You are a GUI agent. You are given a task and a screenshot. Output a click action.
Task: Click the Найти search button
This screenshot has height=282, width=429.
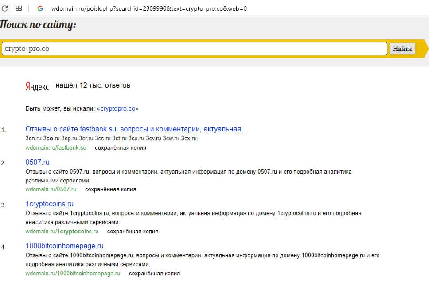click(x=402, y=49)
